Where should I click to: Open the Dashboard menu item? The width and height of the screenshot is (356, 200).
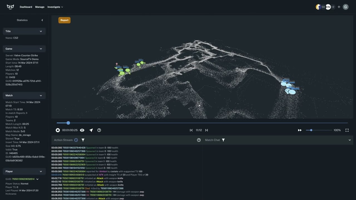(26, 7)
